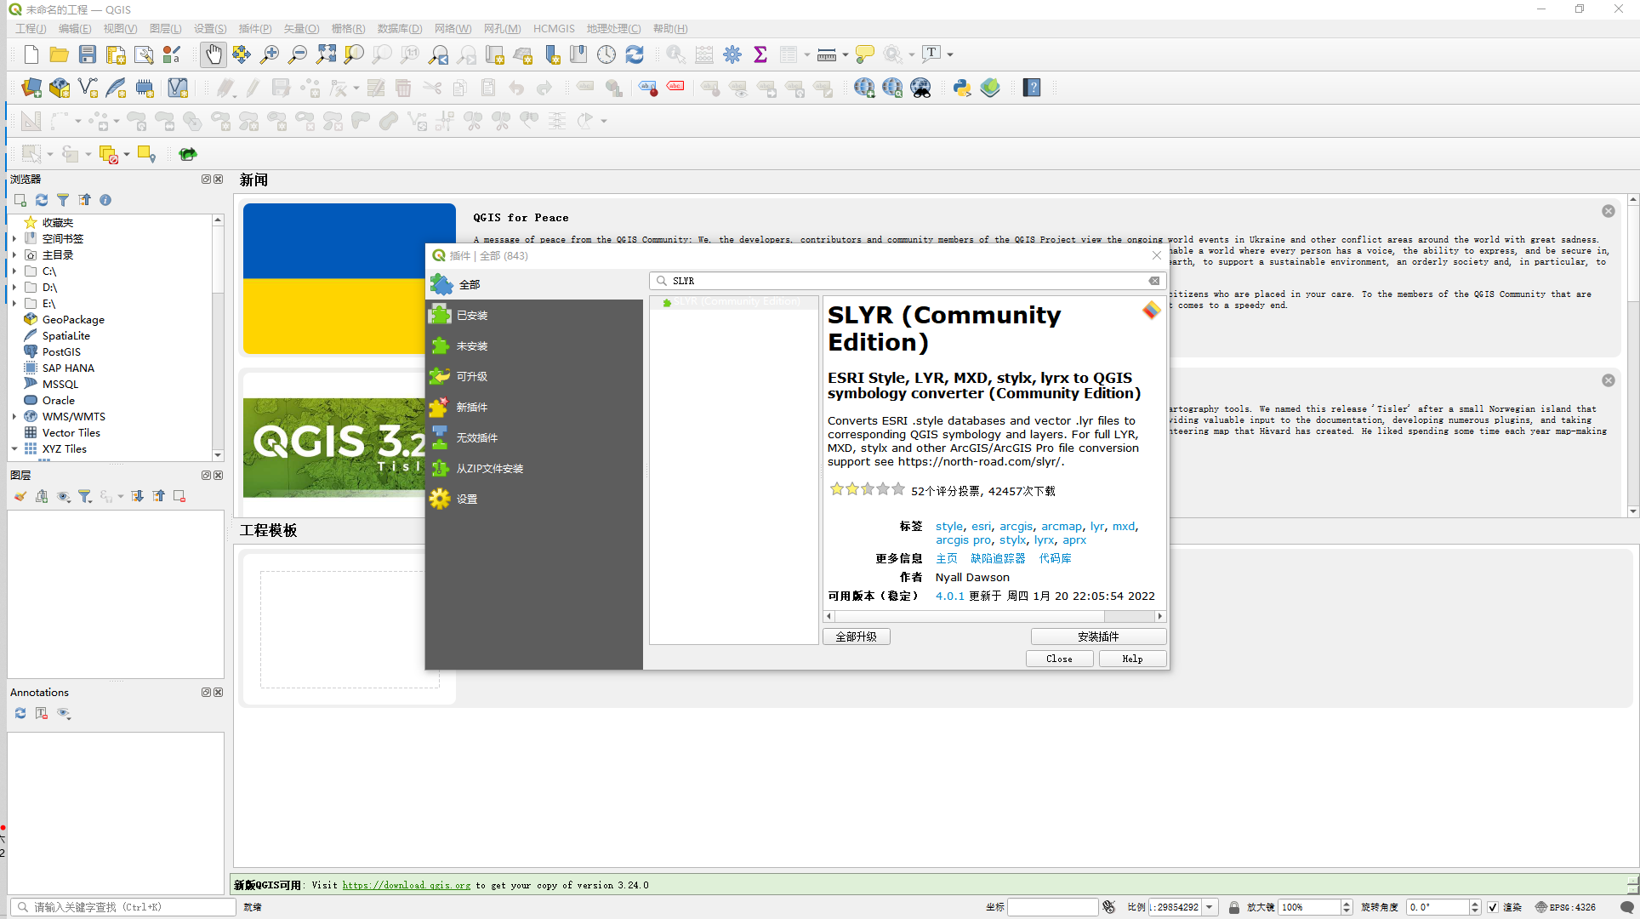Expand the C:\ drive node
Image resolution: width=1640 pixels, height=919 pixels.
pos(14,271)
